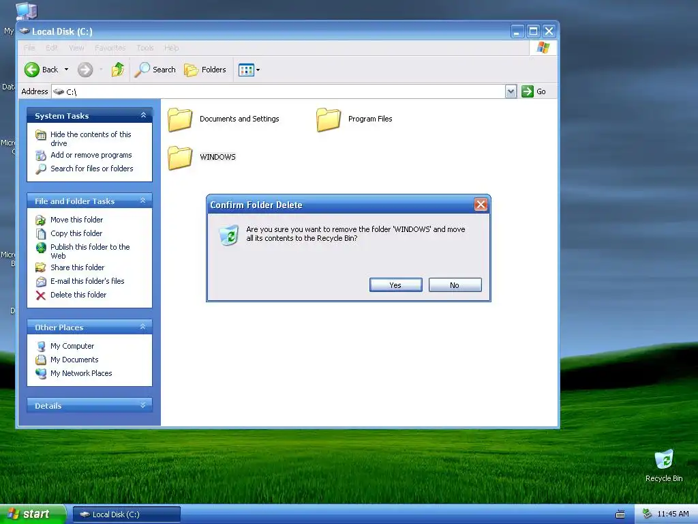Expand the Details panel

coord(143,405)
